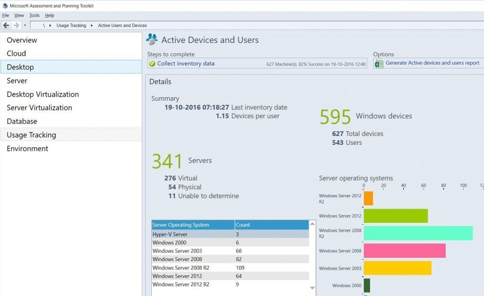The width and height of the screenshot is (484, 296).
Task: Generate Active devices and users report
Action: 432,63
